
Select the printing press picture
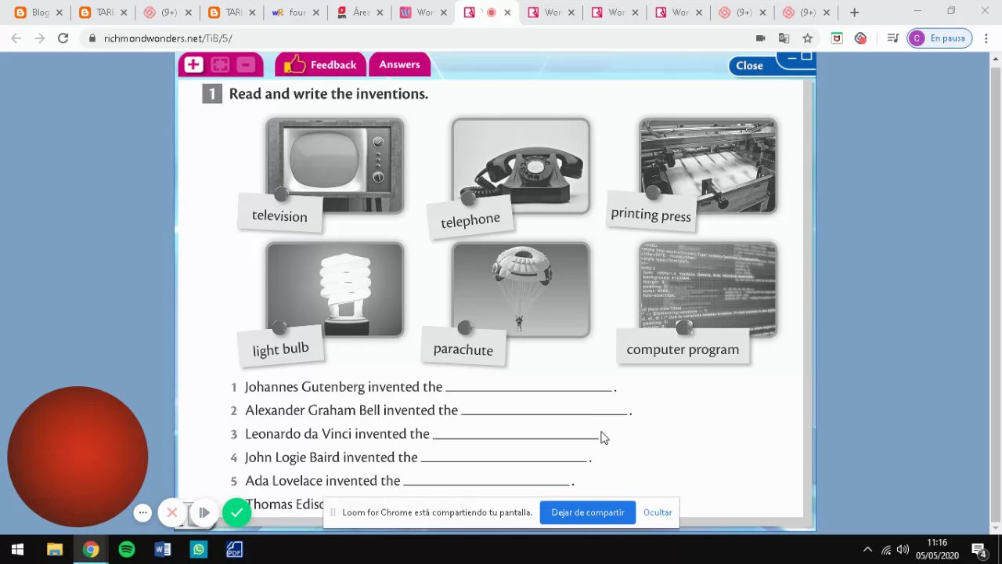coord(708,165)
